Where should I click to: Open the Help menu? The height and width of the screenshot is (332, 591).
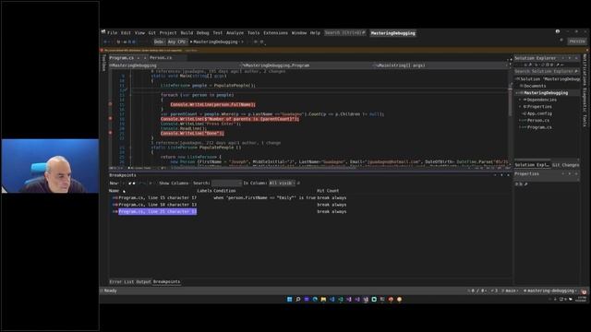(x=315, y=33)
